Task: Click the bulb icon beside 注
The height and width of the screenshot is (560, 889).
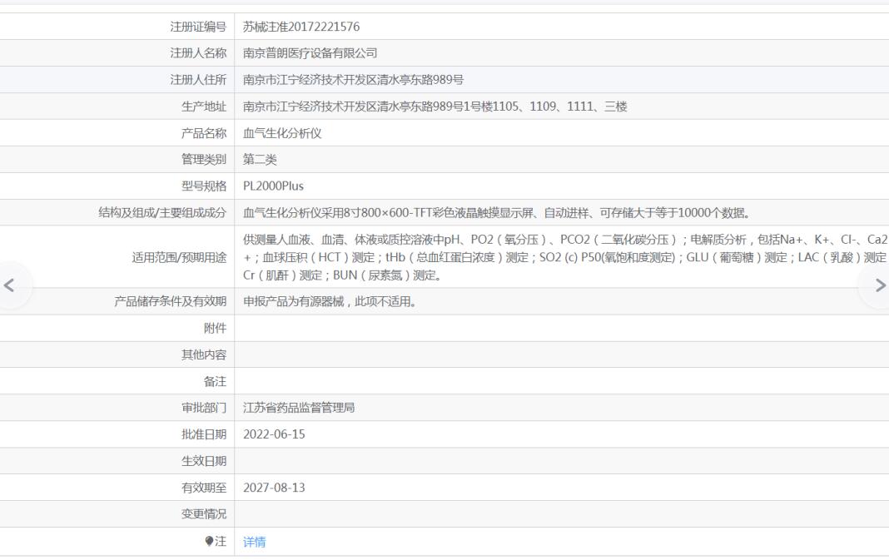Action: 209,542
